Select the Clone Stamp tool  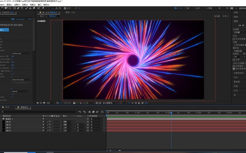(30, 8)
